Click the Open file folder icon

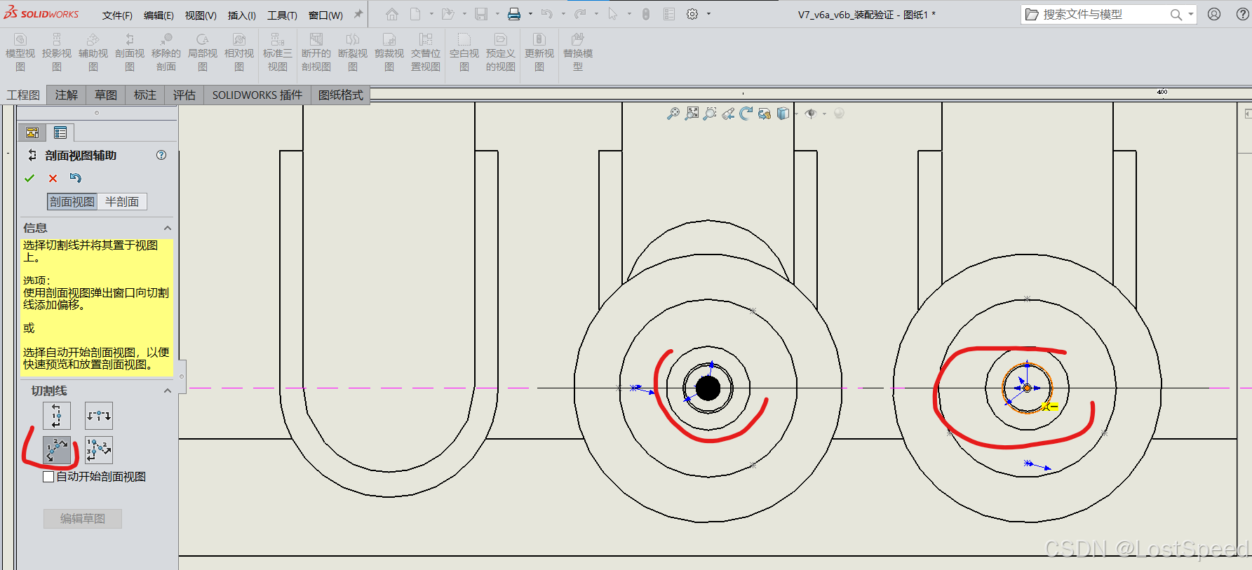447,14
